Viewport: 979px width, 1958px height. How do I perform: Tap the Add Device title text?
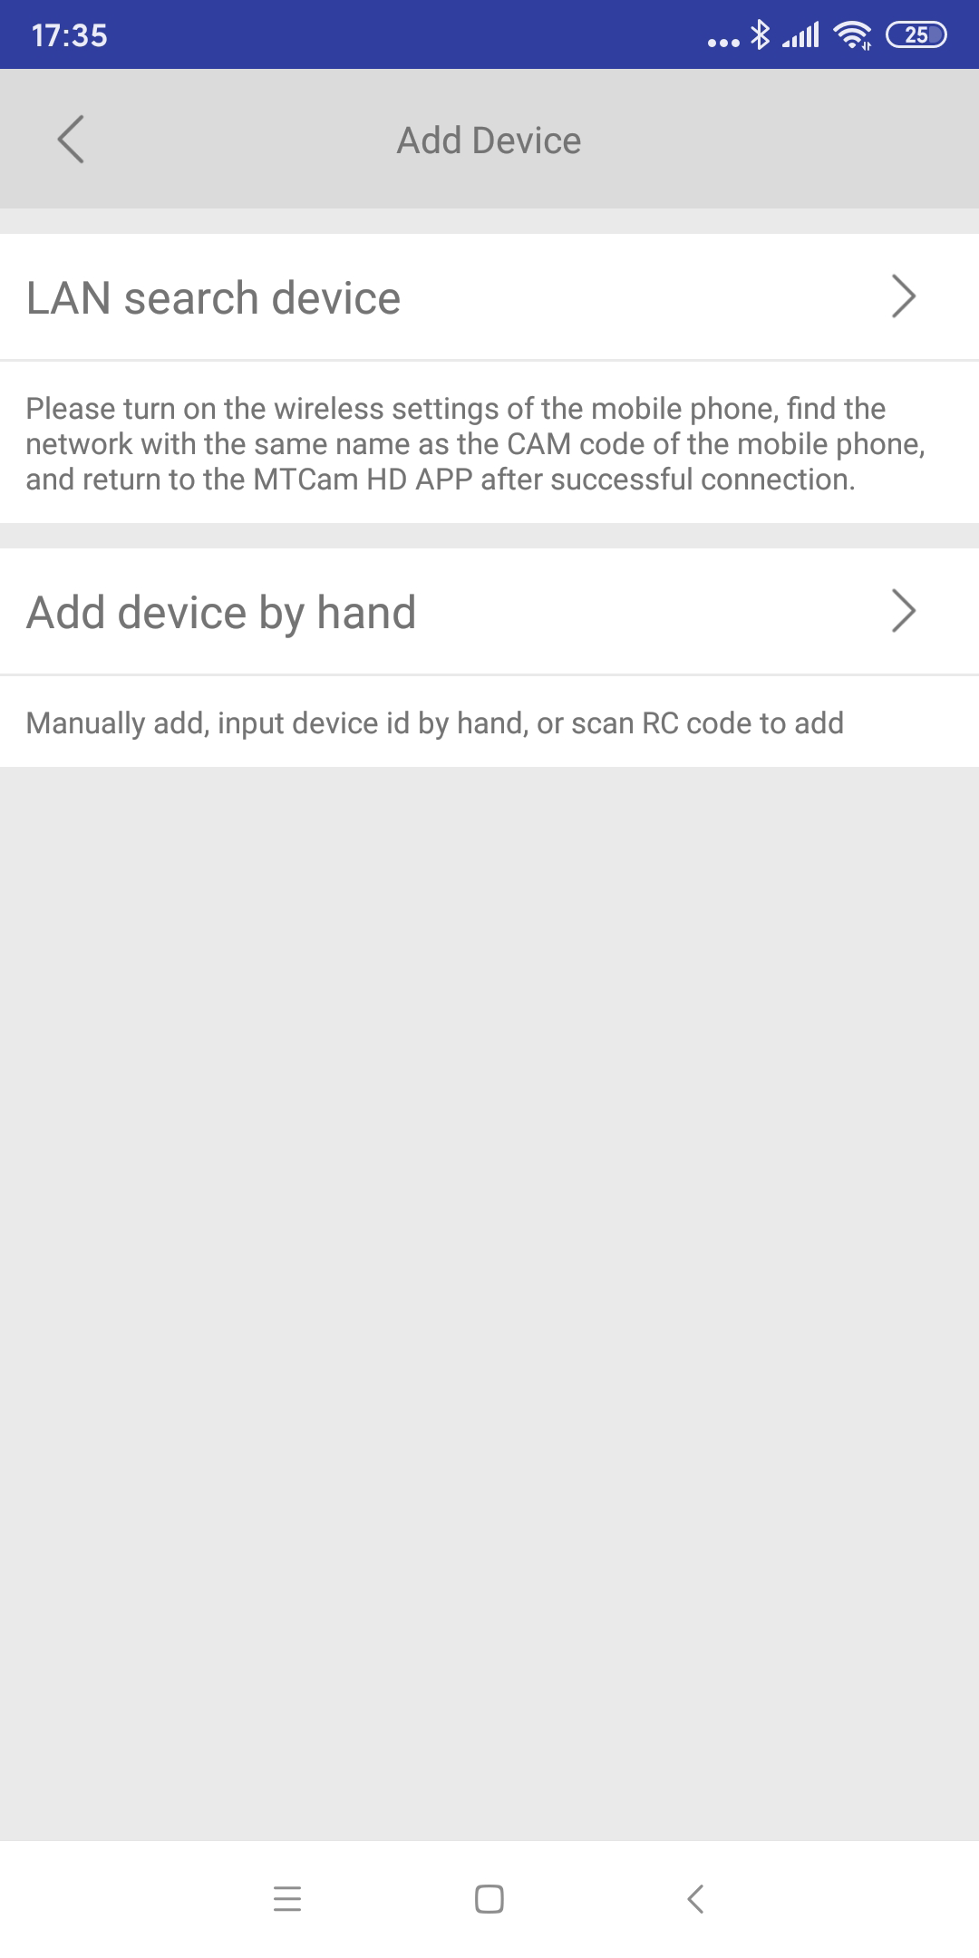tap(489, 141)
